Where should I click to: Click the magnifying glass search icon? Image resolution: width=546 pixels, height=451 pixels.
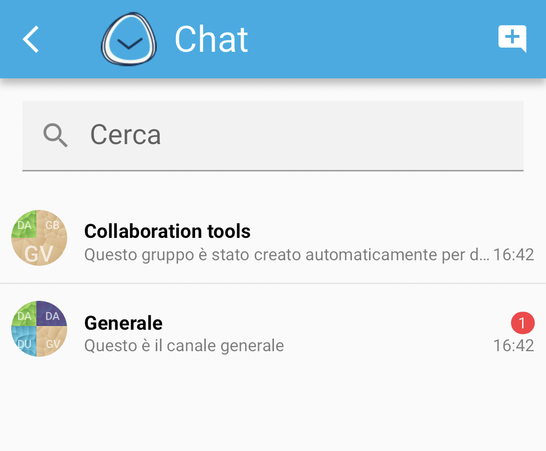point(55,135)
